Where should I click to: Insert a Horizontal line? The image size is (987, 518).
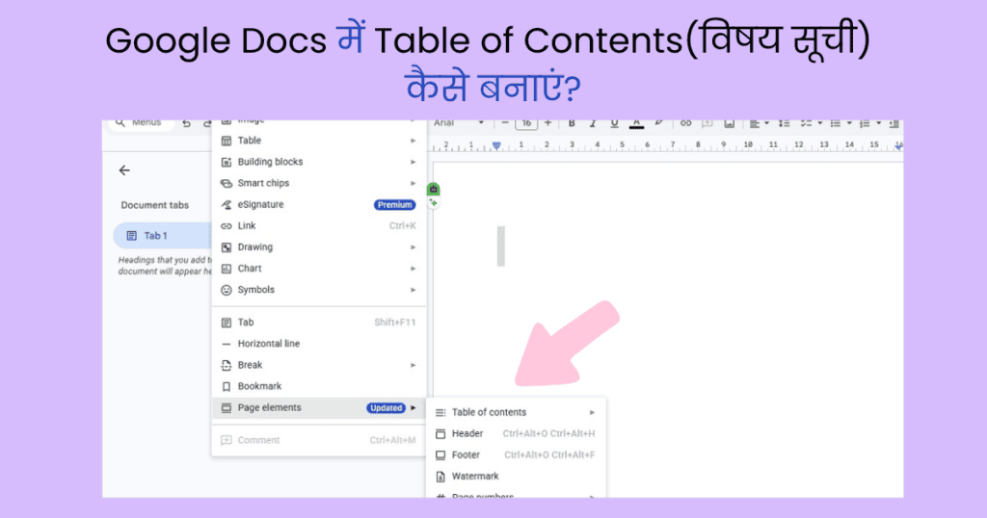[319, 344]
